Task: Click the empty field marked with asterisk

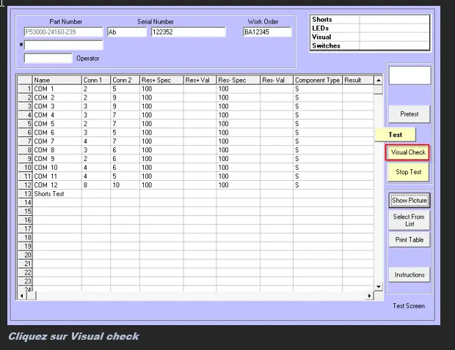Action: pyautogui.click(x=63, y=45)
